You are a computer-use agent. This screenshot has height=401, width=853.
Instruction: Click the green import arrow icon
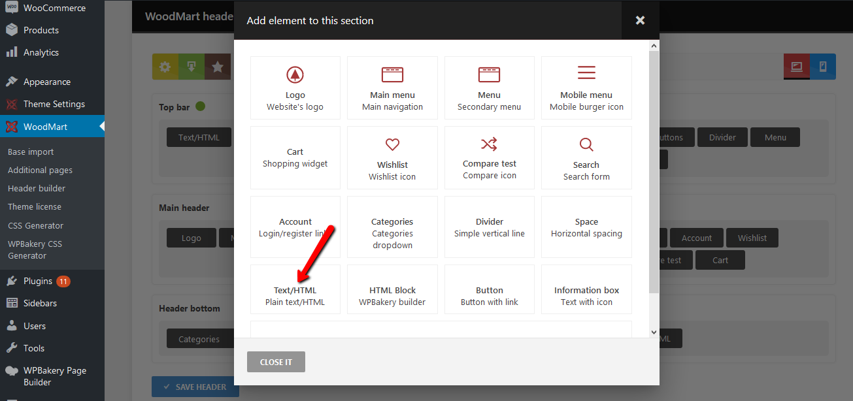192,67
